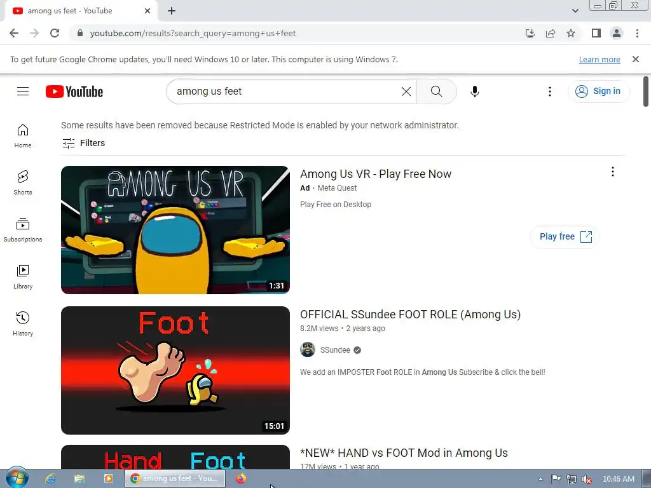Open the HAND vs FOOT Mod video title
This screenshot has width=651, height=488.
pos(404,452)
